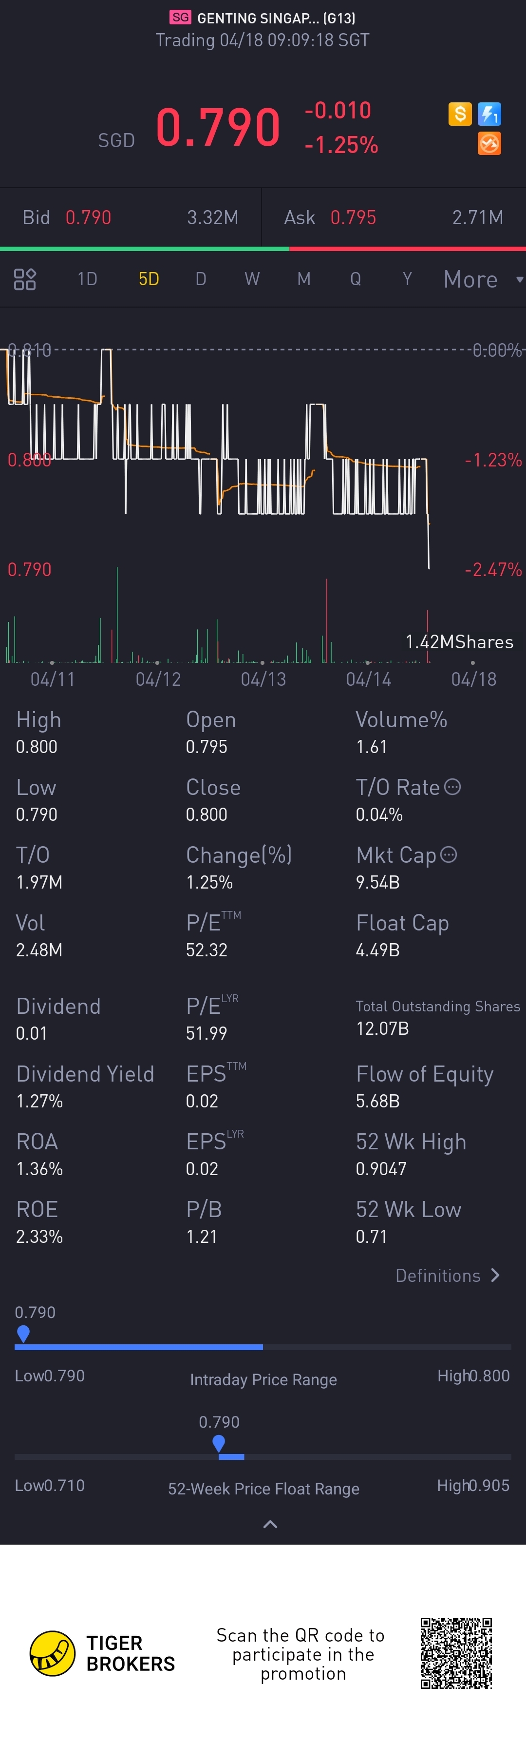
Task: Select the monthly M chart tab
Action: [304, 279]
